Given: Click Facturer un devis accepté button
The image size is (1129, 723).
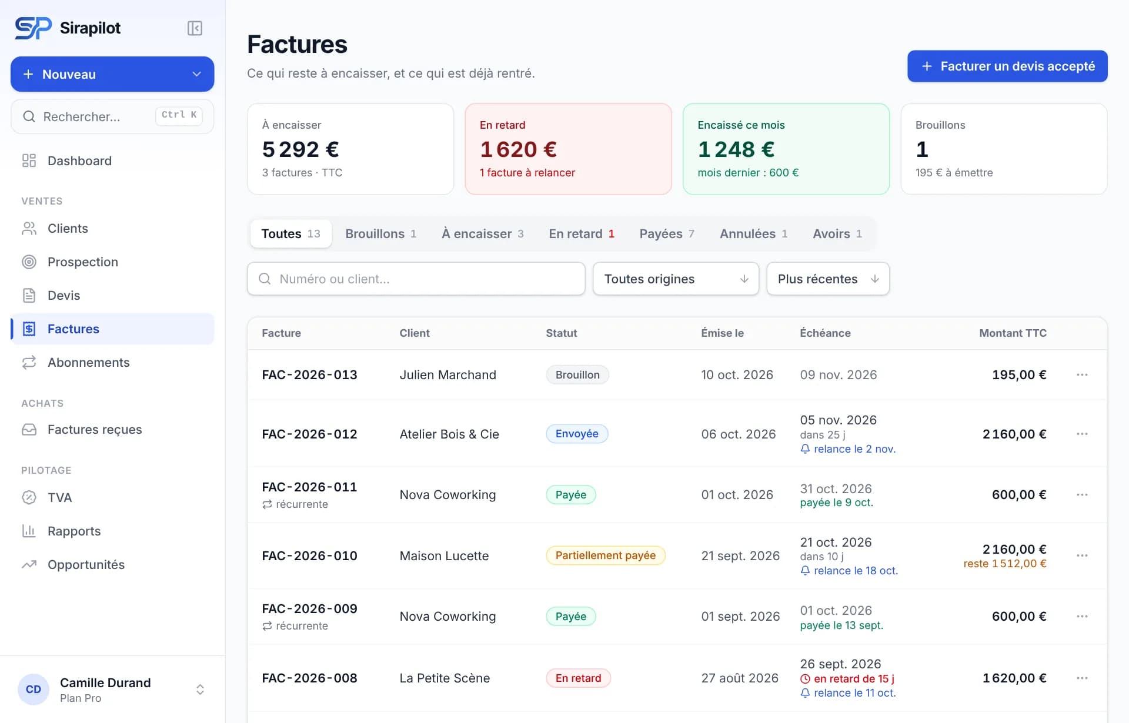Looking at the screenshot, I should tap(1007, 66).
